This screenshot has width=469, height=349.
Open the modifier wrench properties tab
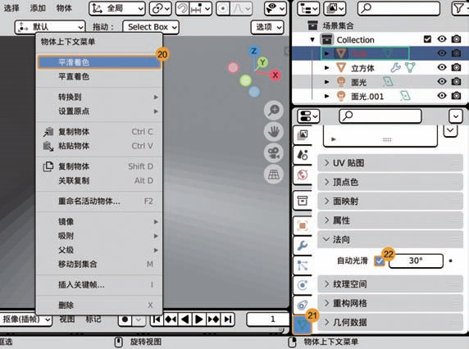click(x=303, y=246)
